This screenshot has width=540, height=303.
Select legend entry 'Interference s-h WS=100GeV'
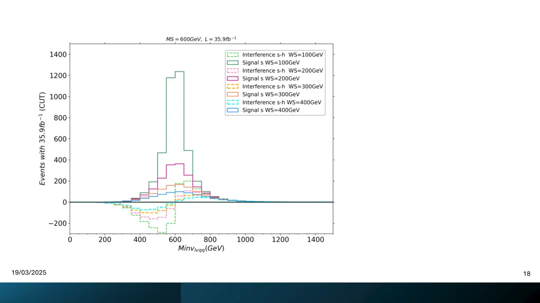pyautogui.click(x=275, y=55)
